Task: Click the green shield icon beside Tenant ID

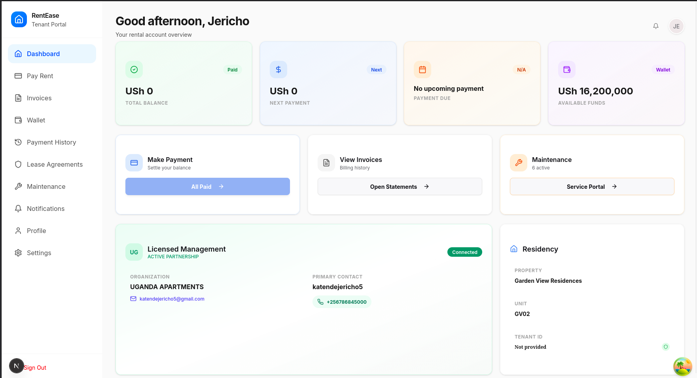Action: (x=666, y=347)
